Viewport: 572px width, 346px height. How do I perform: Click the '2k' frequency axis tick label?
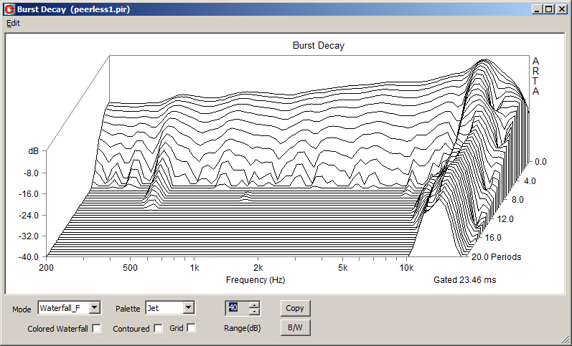pyautogui.click(x=258, y=268)
